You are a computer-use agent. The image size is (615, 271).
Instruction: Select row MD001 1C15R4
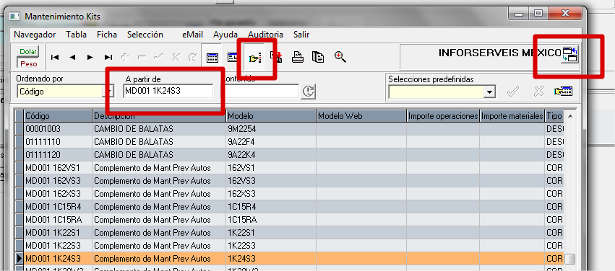289,207
